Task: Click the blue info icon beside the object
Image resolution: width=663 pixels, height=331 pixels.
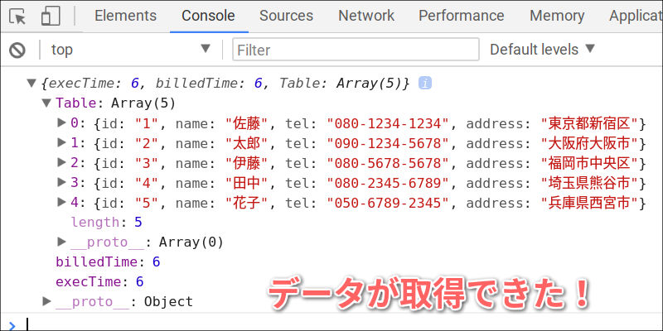Action: click(425, 84)
